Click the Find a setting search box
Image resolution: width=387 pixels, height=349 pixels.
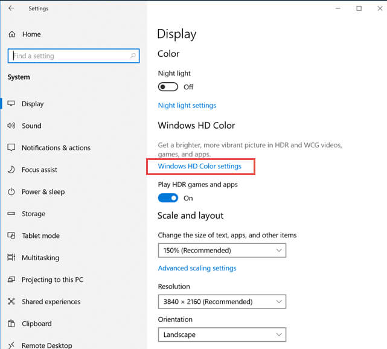coord(74,56)
